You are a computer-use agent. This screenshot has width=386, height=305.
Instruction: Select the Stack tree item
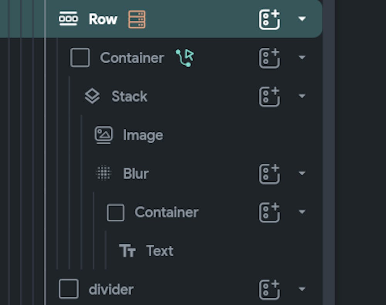click(x=129, y=96)
